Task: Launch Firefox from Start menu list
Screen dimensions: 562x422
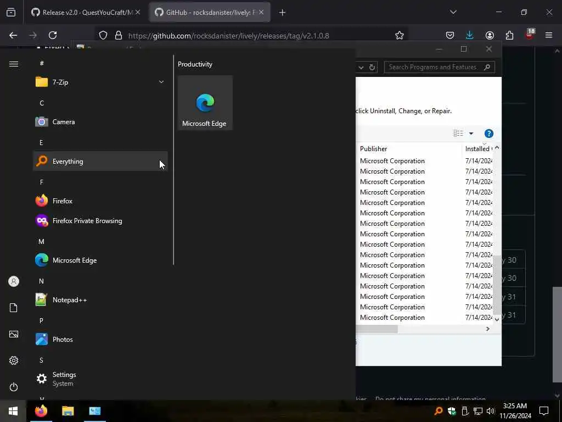Action: coord(100,201)
